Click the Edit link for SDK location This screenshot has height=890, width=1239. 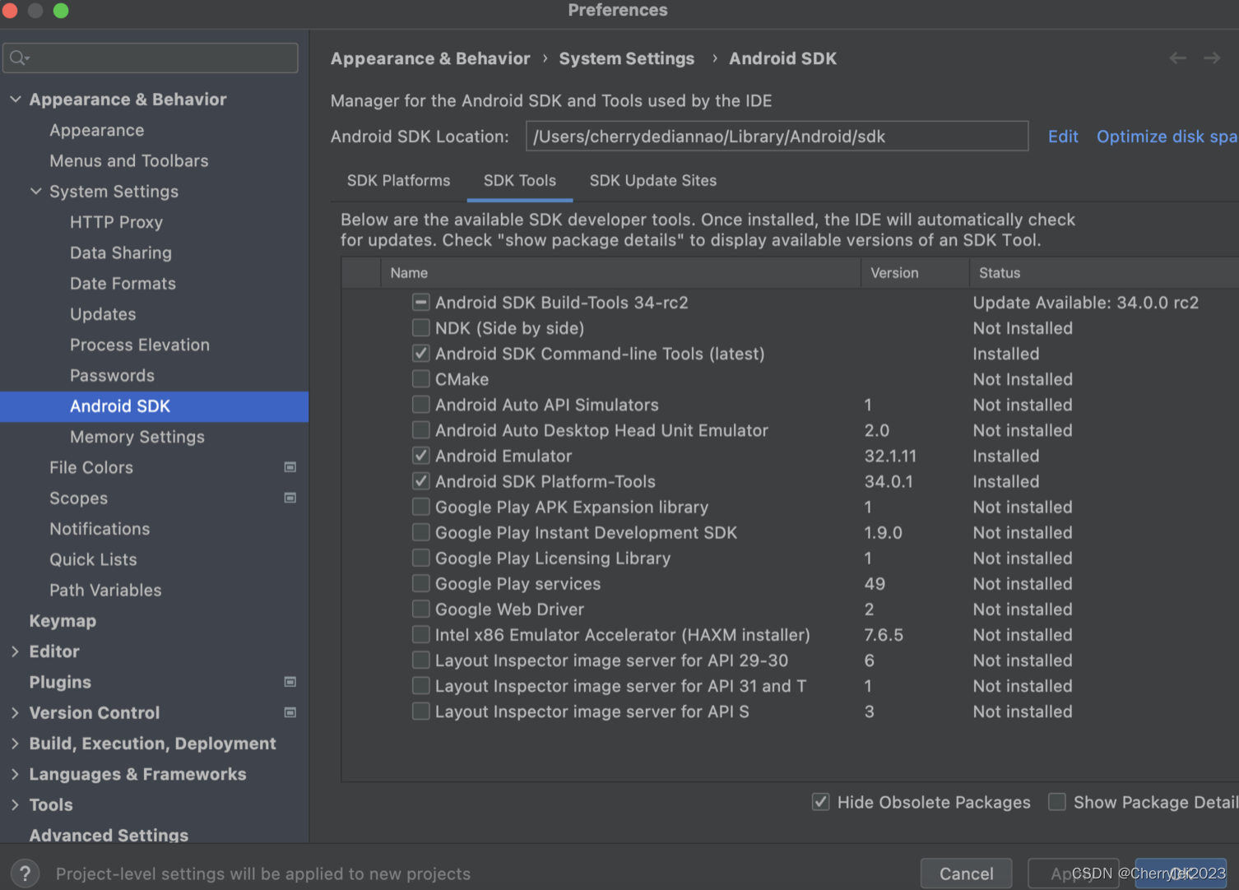tap(1063, 136)
